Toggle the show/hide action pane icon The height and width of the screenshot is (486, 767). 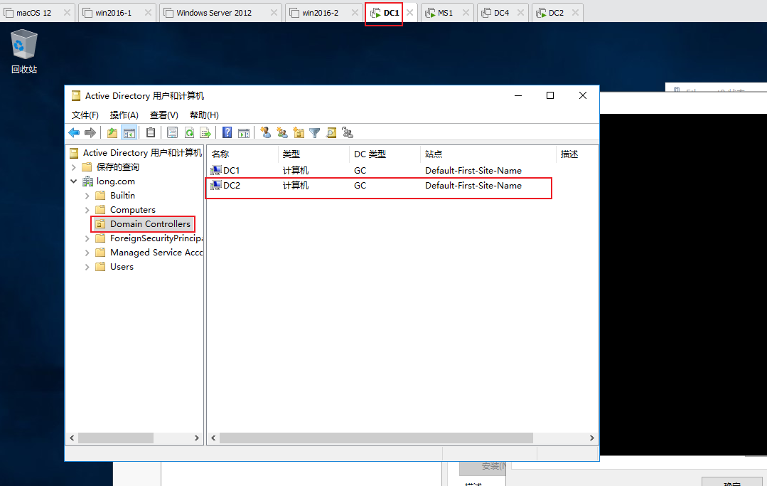tap(244, 132)
